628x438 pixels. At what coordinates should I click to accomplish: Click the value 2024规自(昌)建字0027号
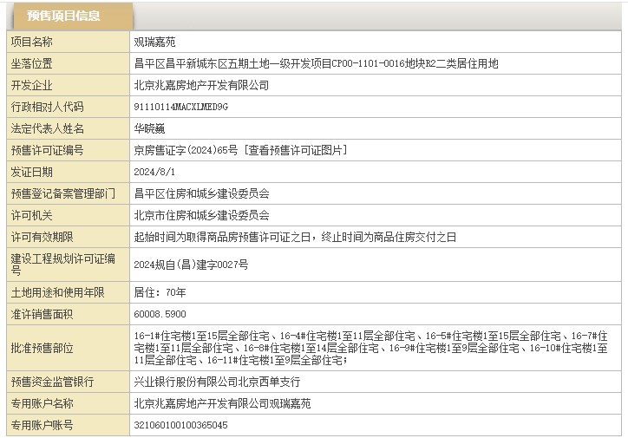[x=191, y=265]
